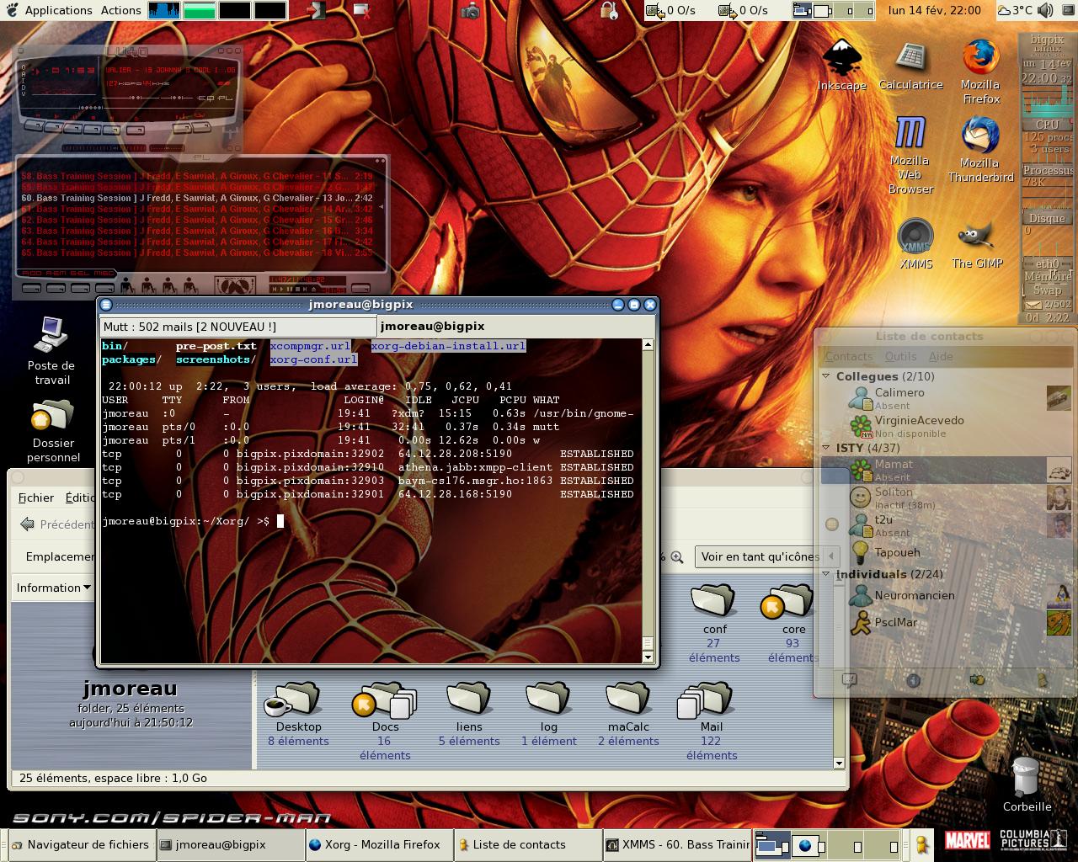
Task: Click the XMMS play button
Action: [x=53, y=125]
